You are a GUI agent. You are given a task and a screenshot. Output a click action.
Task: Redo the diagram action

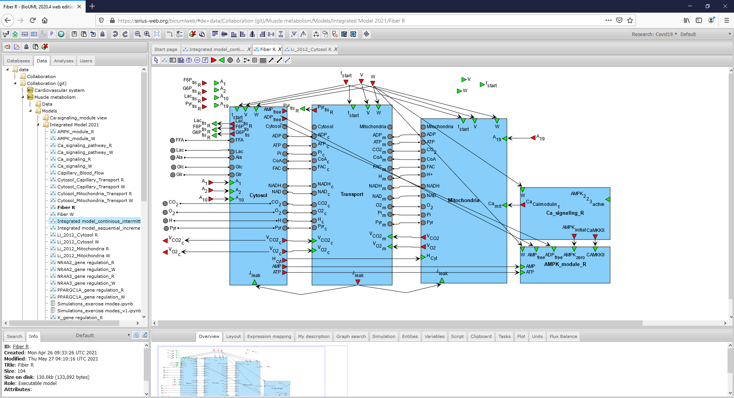125,34
